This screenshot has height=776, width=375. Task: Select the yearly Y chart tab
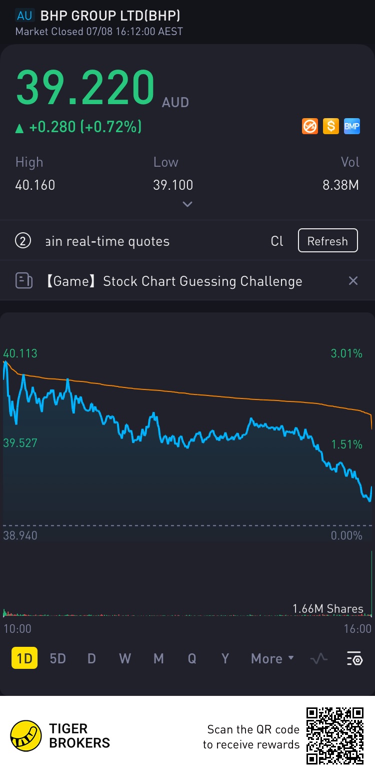pyautogui.click(x=225, y=658)
